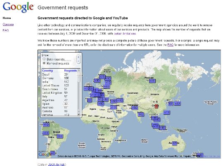
Task: Sort the table by Country header
Action: coord(47,71)
